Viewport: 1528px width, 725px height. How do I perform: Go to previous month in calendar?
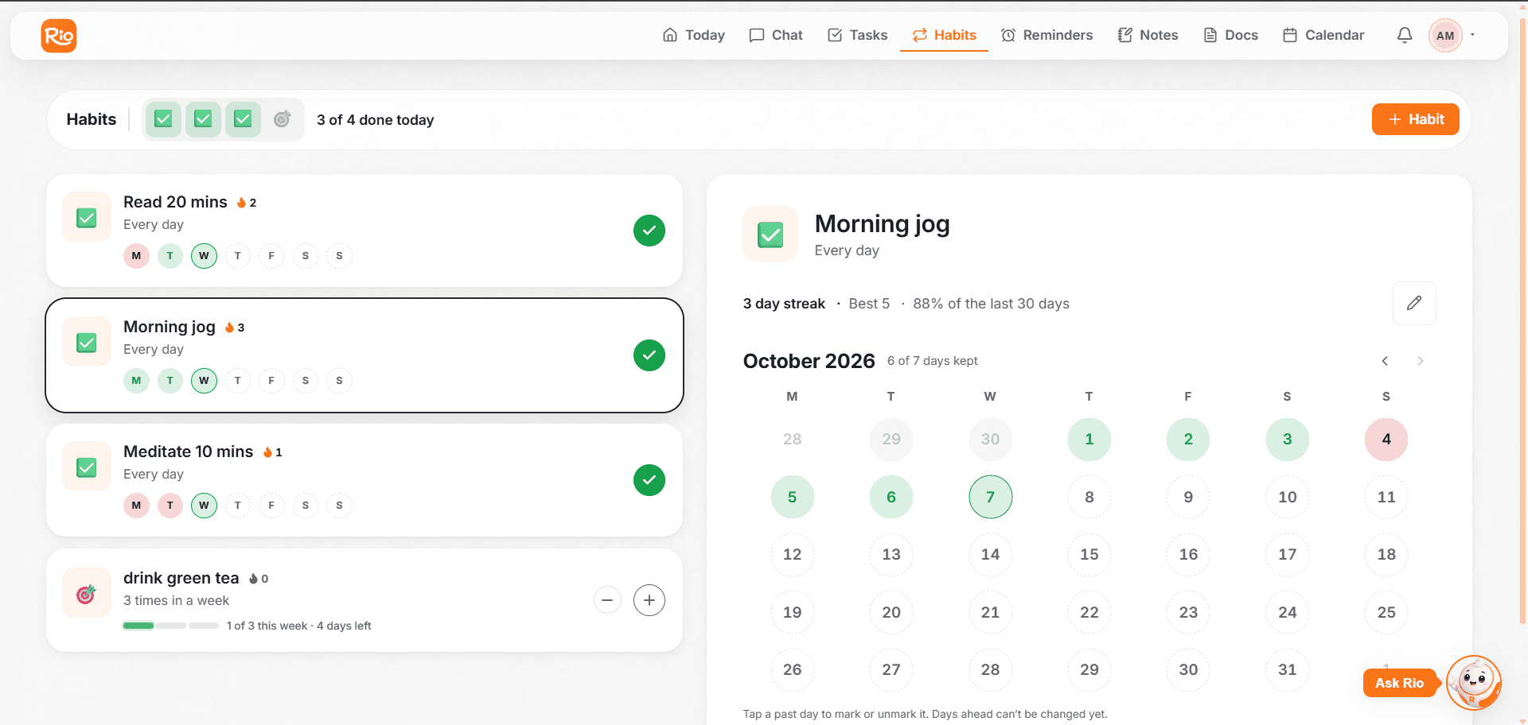pos(1385,361)
